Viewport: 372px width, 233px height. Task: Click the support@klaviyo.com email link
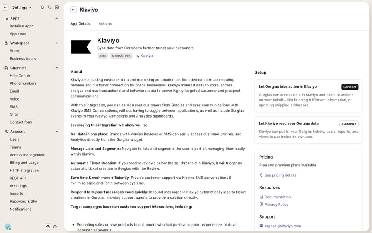click(x=283, y=226)
